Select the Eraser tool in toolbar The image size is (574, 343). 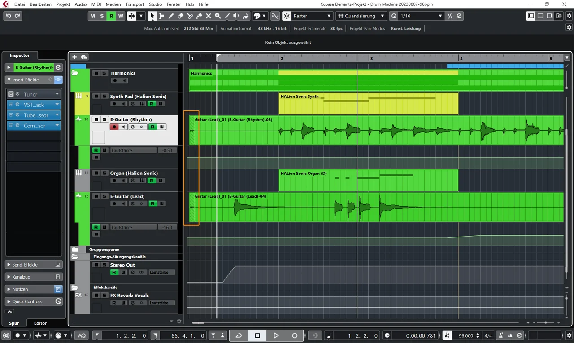(x=180, y=16)
